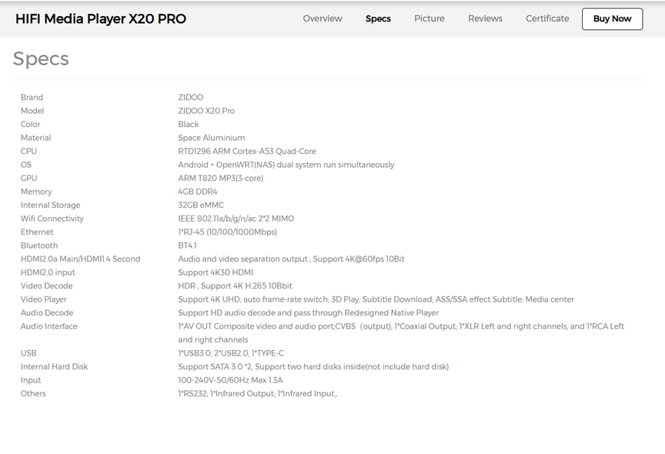Click the Audio Interface label
Viewport: 665px width, 454px height.
(x=48, y=326)
